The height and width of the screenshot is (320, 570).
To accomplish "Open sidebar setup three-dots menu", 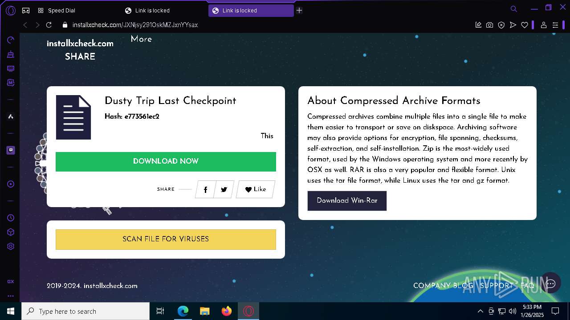I will 11,296.
